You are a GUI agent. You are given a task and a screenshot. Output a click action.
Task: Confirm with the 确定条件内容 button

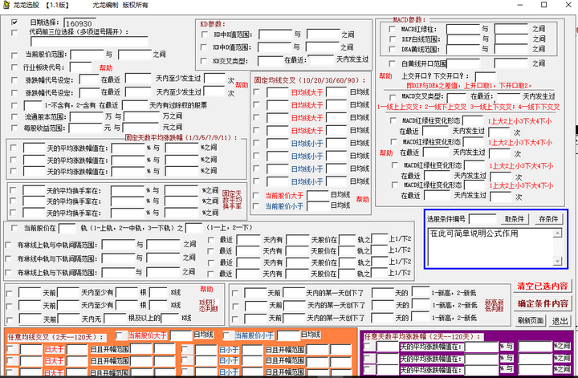click(542, 303)
